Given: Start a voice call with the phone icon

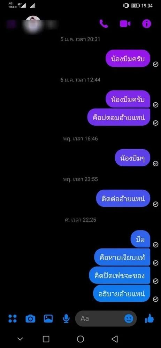Looking at the screenshot, I should (x=103, y=24).
